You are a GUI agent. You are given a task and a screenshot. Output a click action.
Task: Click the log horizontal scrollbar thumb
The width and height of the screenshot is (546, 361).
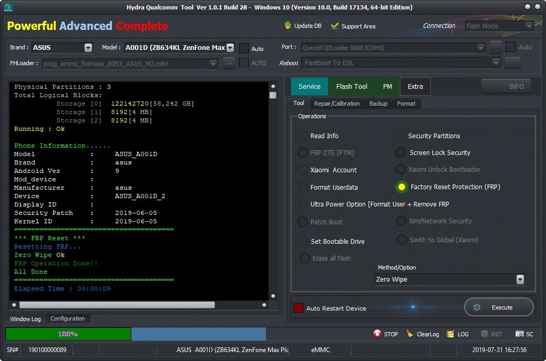pos(117,305)
